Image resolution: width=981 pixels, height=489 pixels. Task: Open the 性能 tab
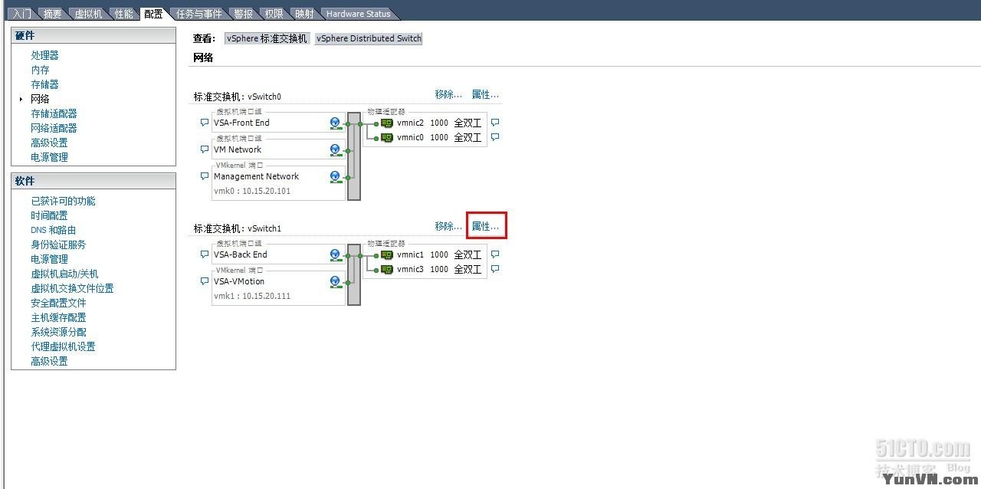pyautogui.click(x=123, y=14)
